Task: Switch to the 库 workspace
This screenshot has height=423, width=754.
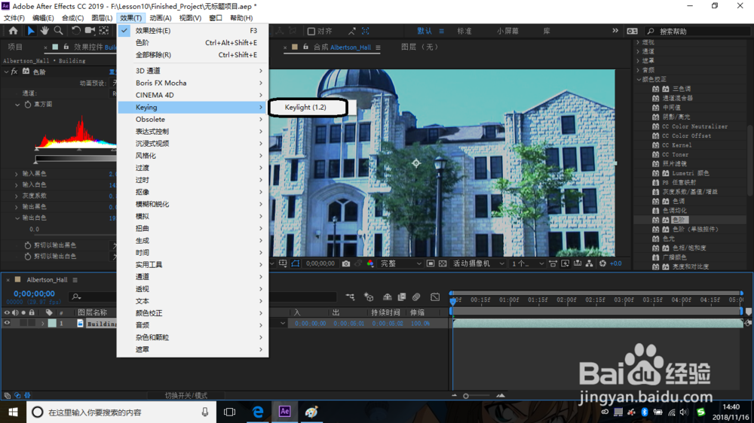Action: (x=547, y=31)
